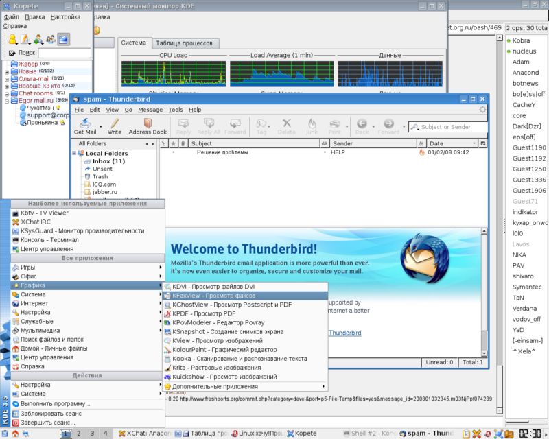Click the Thunderbird link in the welcome page
The height and width of the screenshot is (439, 549).
[344, 333]
